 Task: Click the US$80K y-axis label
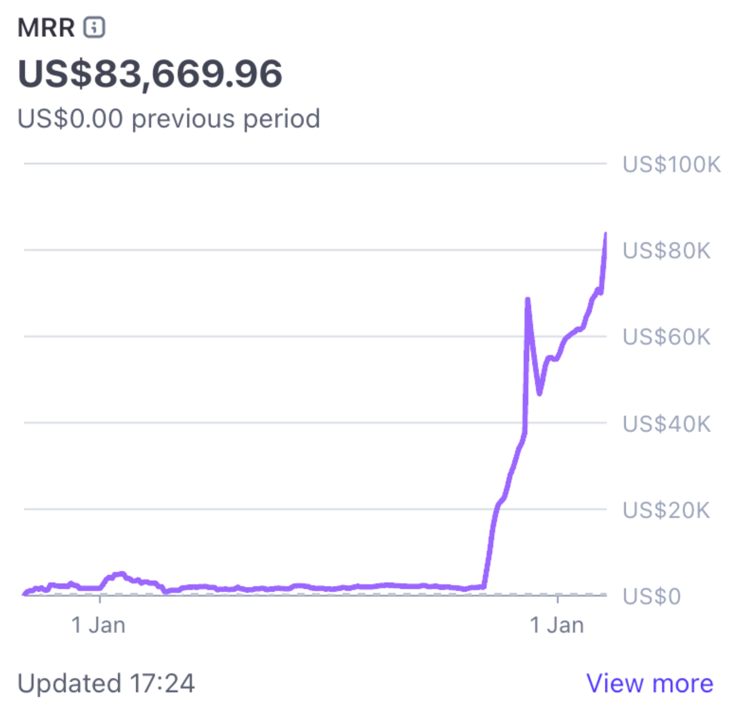click(x=667, y=251)
